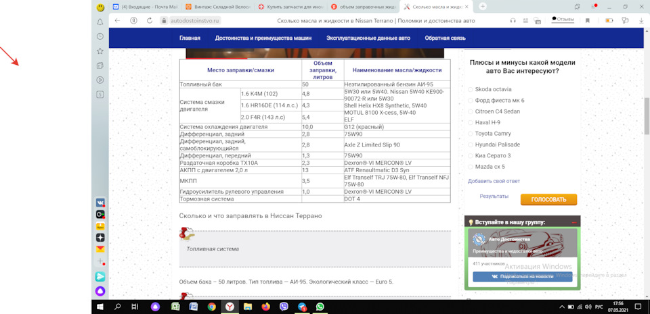Close the active Сколько масла tab
The width and height of the screenshot is (650, 314).
[x=467, y=7]
